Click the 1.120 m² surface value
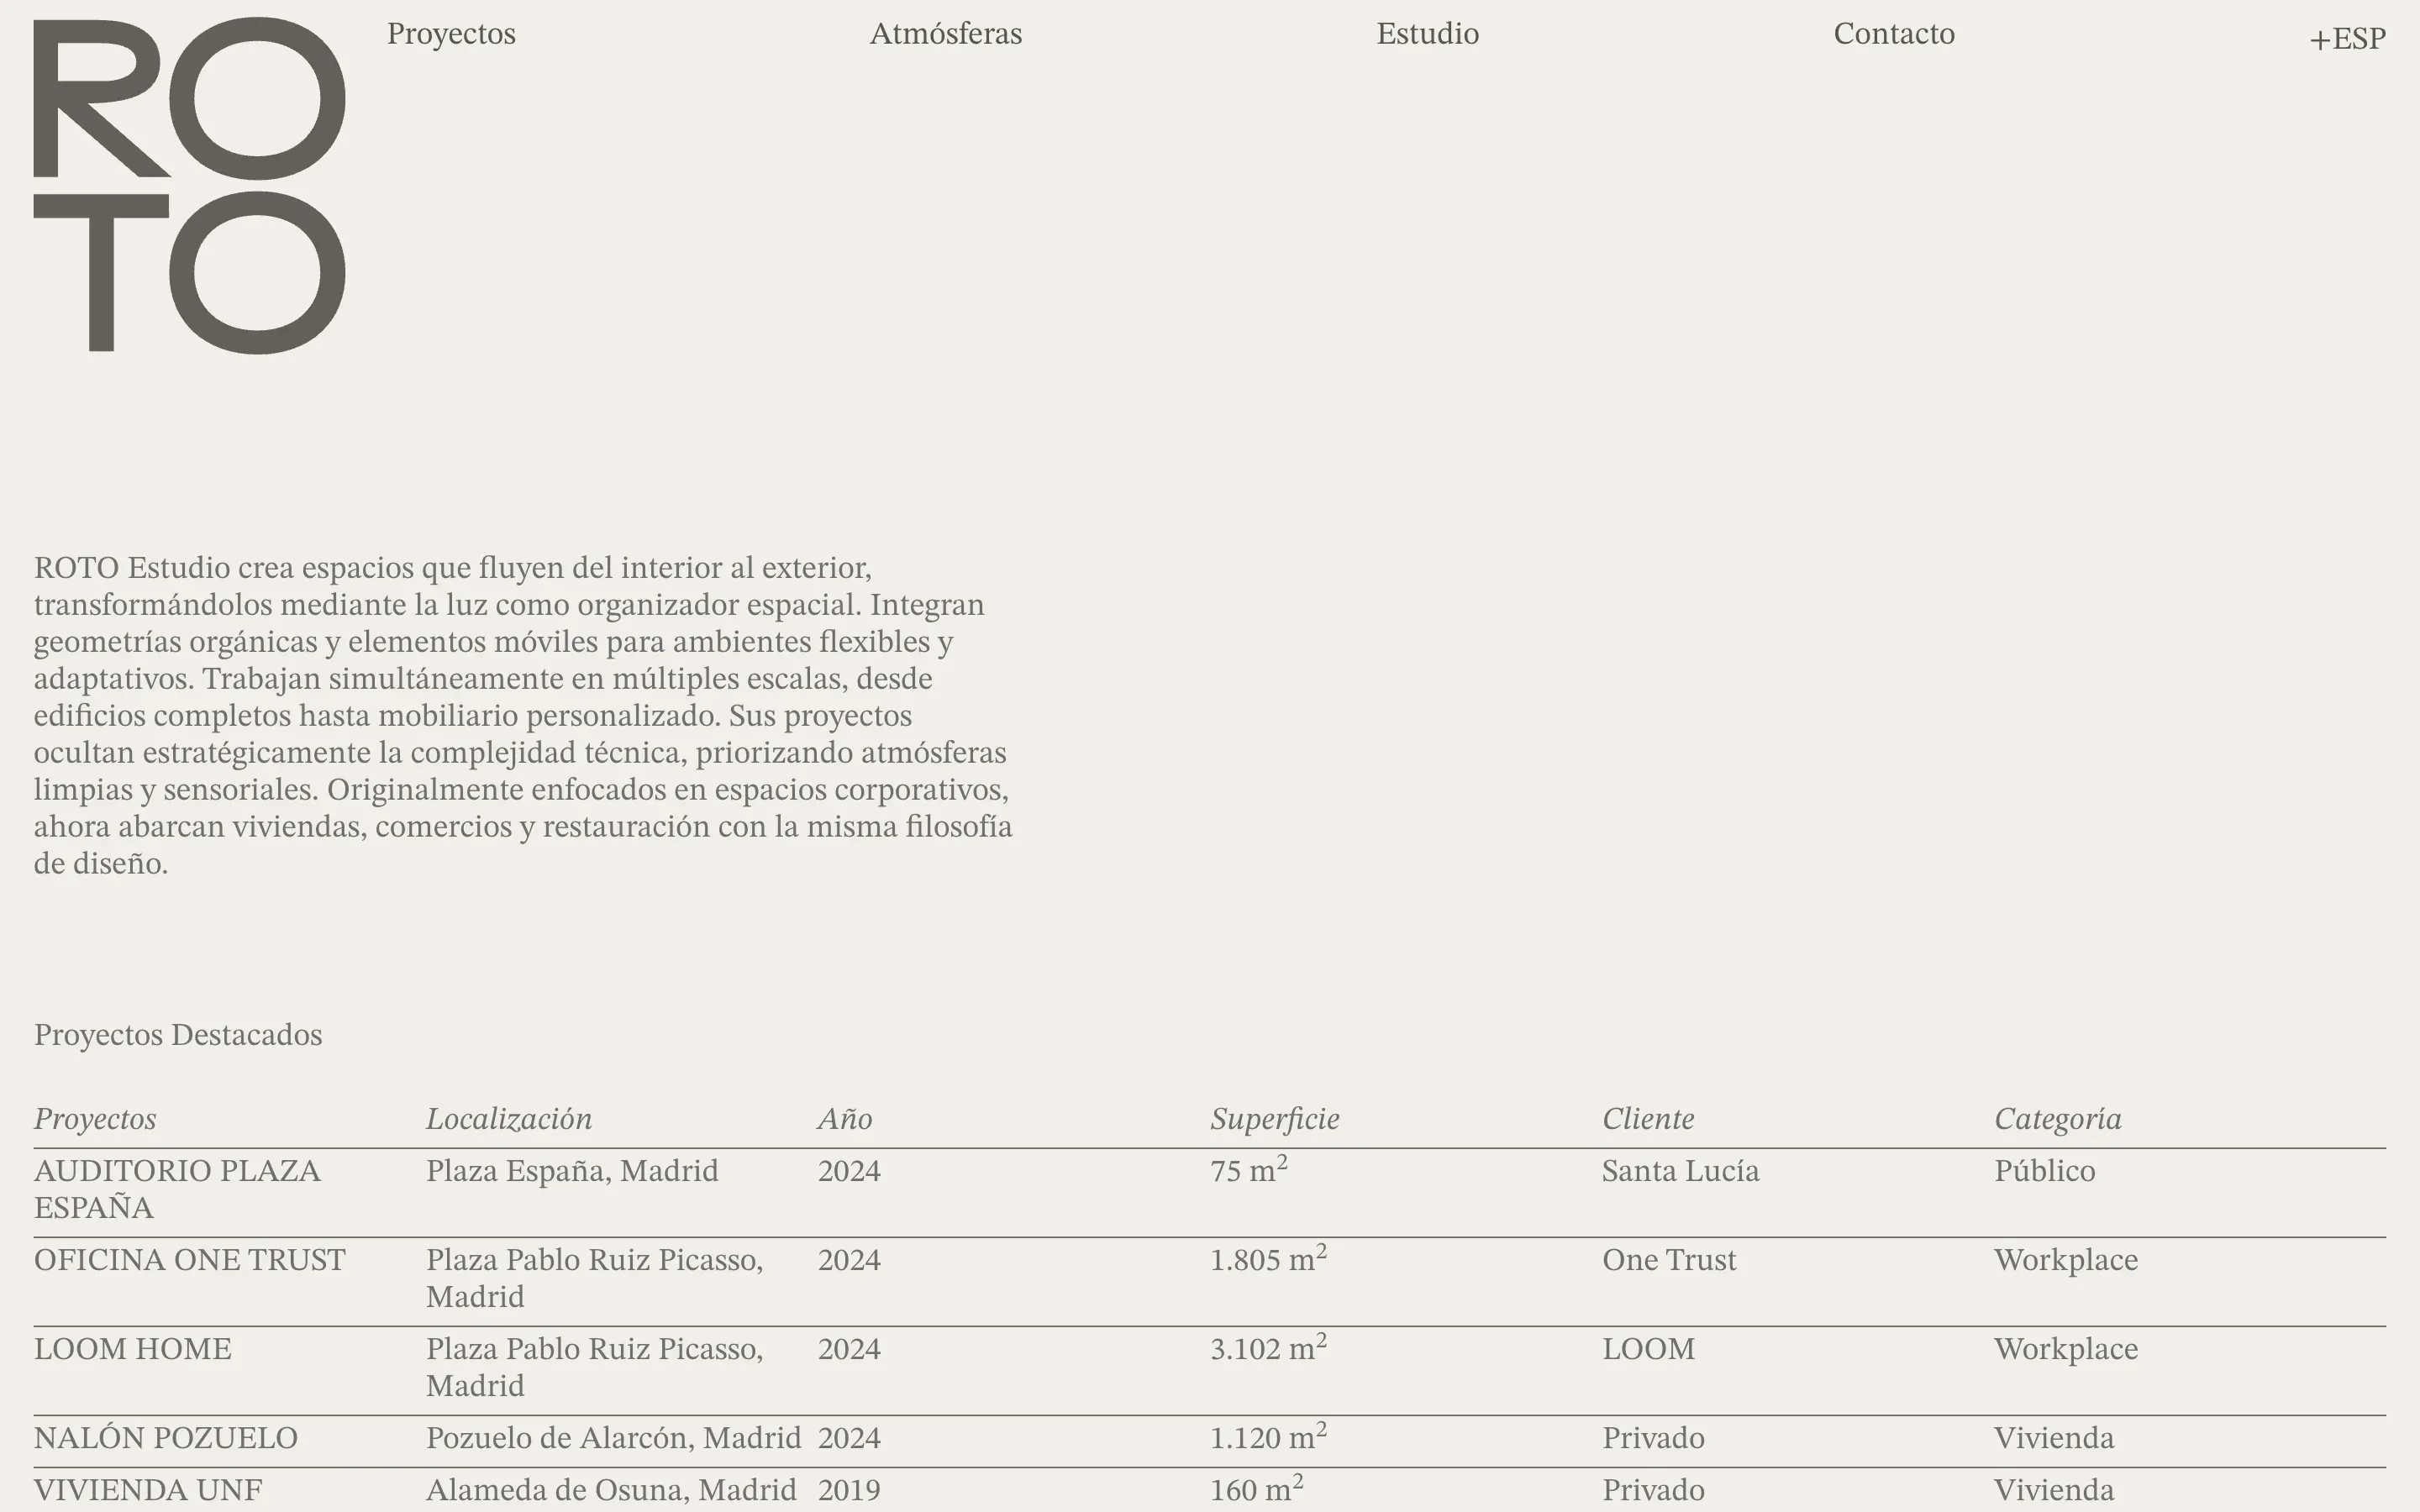The width and height of the screenshot is (2420, 1512). click(x=1268, y=1437)
